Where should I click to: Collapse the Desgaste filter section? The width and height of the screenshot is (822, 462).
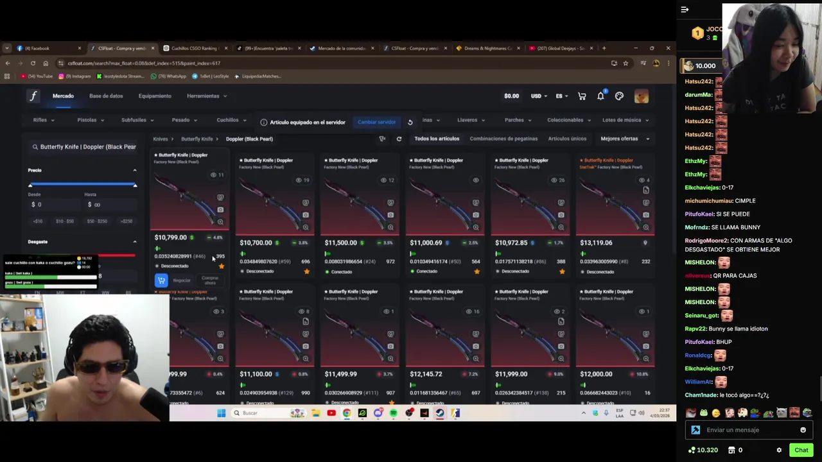click(x=134, y=242)
